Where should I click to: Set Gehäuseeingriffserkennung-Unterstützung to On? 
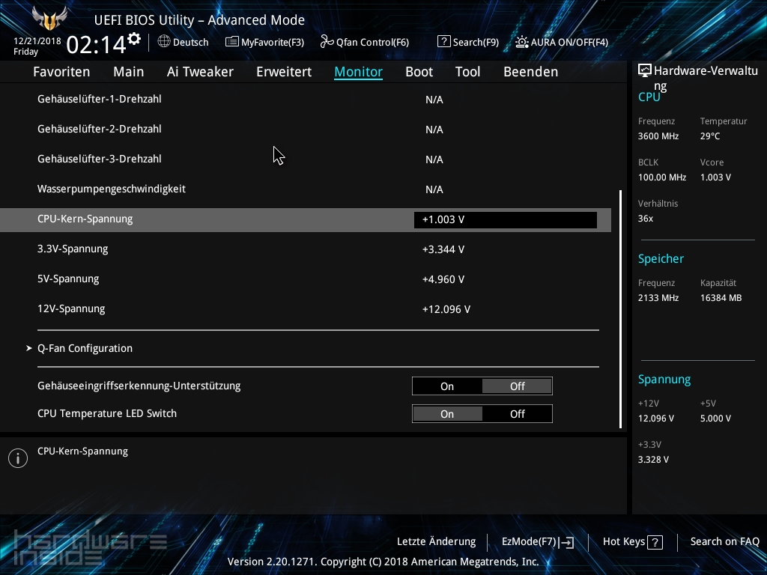pos(447,386)
